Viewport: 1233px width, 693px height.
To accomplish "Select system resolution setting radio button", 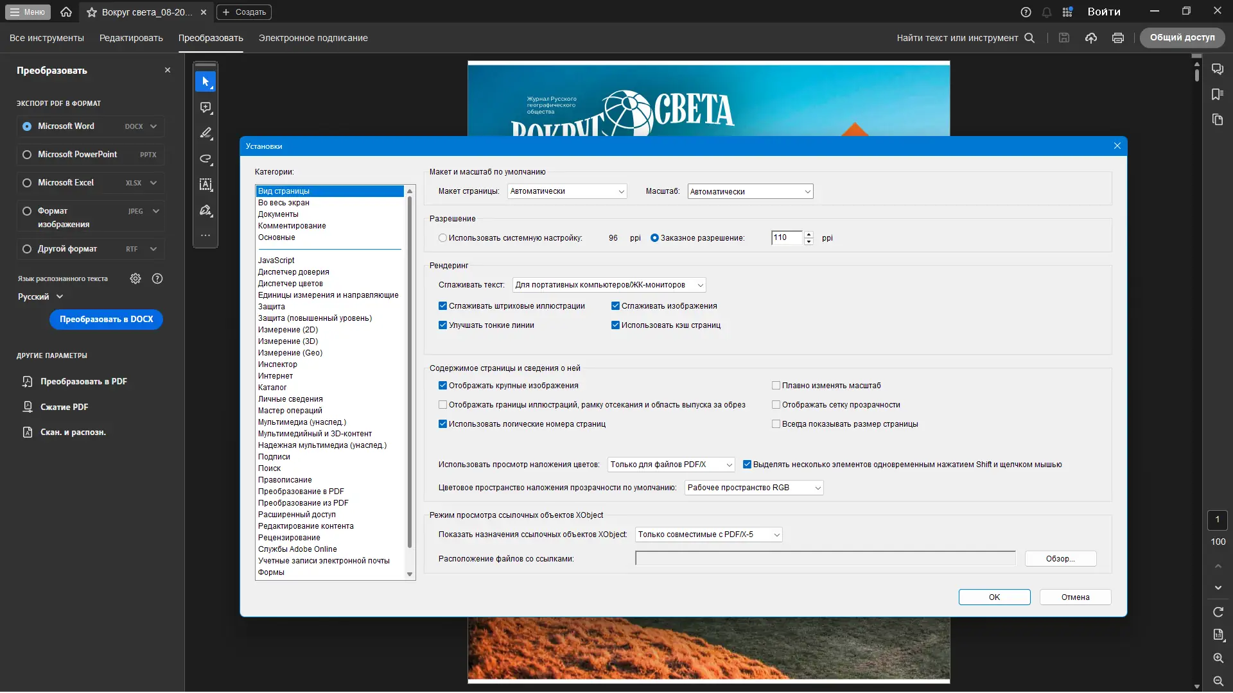I will click(442, 238).
